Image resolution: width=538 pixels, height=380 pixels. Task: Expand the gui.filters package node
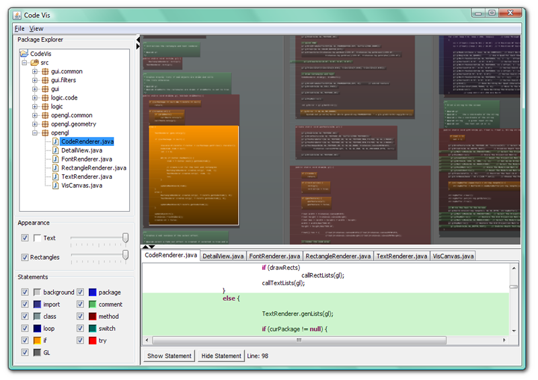pyautogui.click(x=35, y=80)
